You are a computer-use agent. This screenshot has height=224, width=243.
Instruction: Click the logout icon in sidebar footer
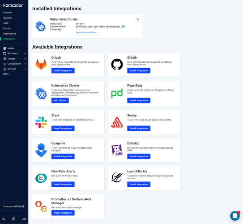point(4,219)
